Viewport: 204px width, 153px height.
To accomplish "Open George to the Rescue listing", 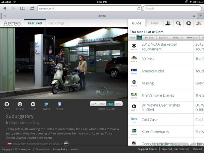I will point(167,142).
